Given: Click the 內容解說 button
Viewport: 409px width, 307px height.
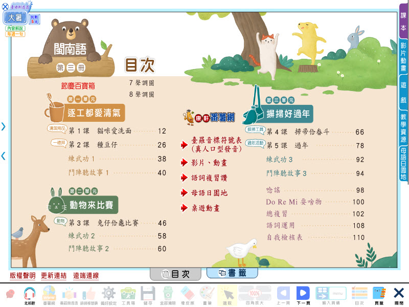Looking at the screenshot, I should point(15,29).
